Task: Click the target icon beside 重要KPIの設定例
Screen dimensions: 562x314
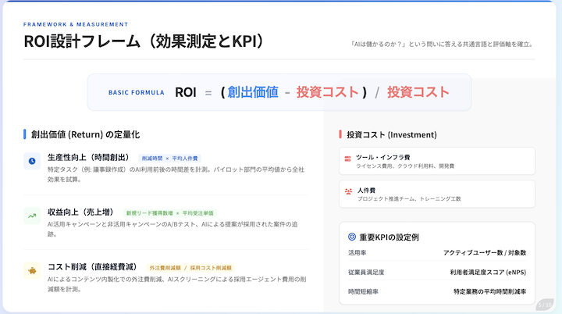Action: click(352, 237)
